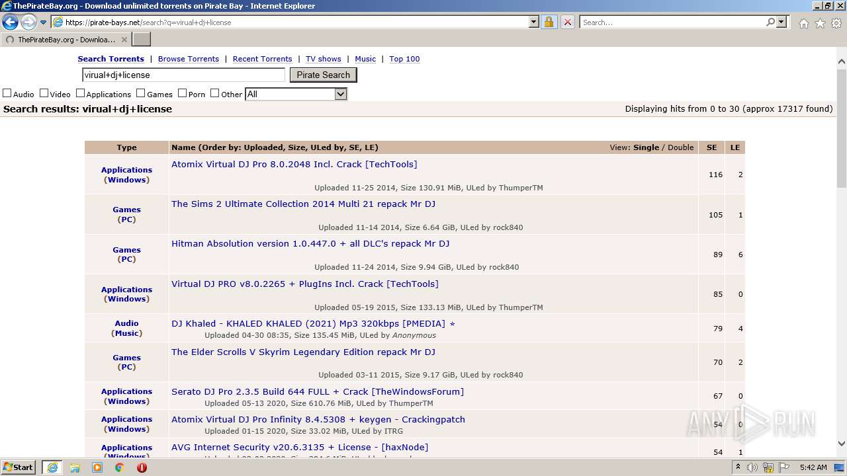Open Atomix Virtual DJ Pro Infinity torrent
Image resolution: width=847 pixels, height=476 pixels.
318,419
